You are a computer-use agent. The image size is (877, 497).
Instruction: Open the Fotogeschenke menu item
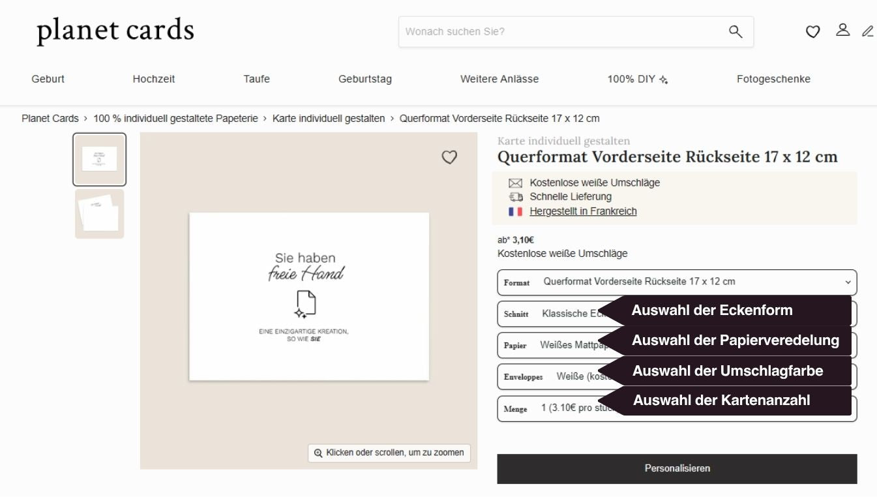[773, 79]
